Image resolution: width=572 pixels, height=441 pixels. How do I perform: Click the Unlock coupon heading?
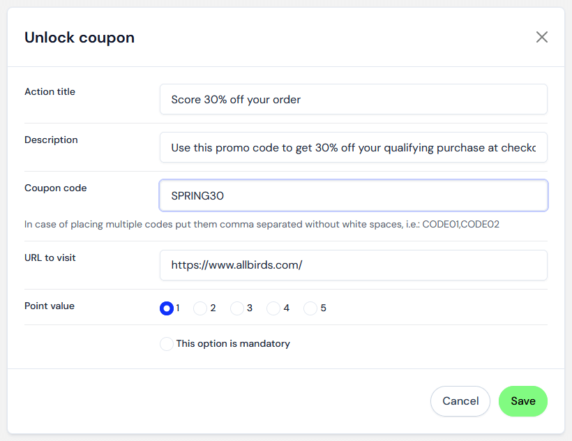[79, 37]
